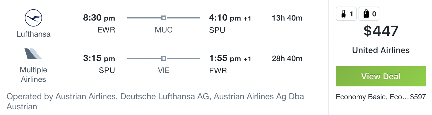This screenshot has height=115, width=432.
Task: Select the 4:10 pm arrival at SPU
Action: (x=230, y=18)
